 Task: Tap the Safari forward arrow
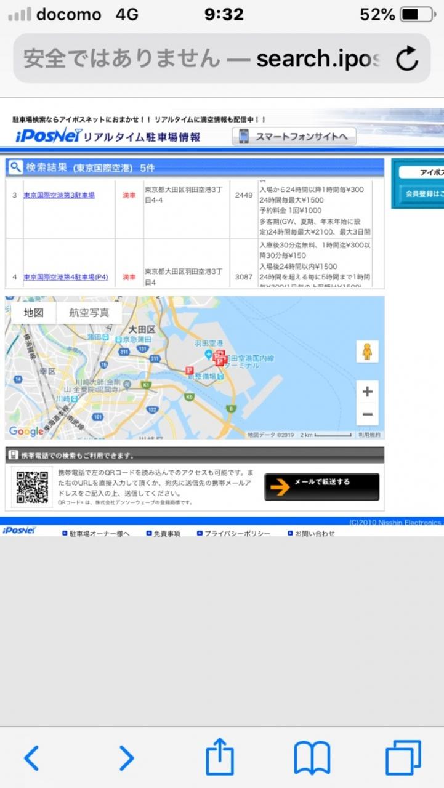click(x=126, y=758)
